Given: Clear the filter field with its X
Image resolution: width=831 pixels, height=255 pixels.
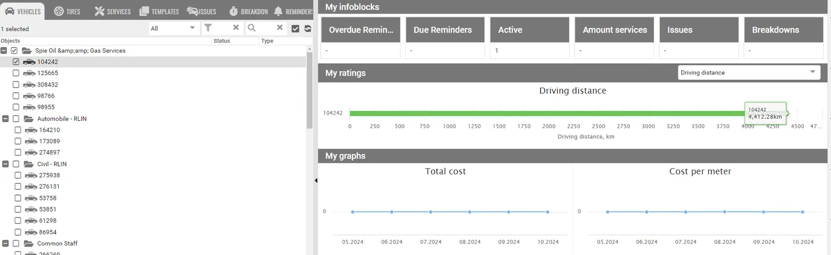Looking at the screenshot, I should click(236, 27).
